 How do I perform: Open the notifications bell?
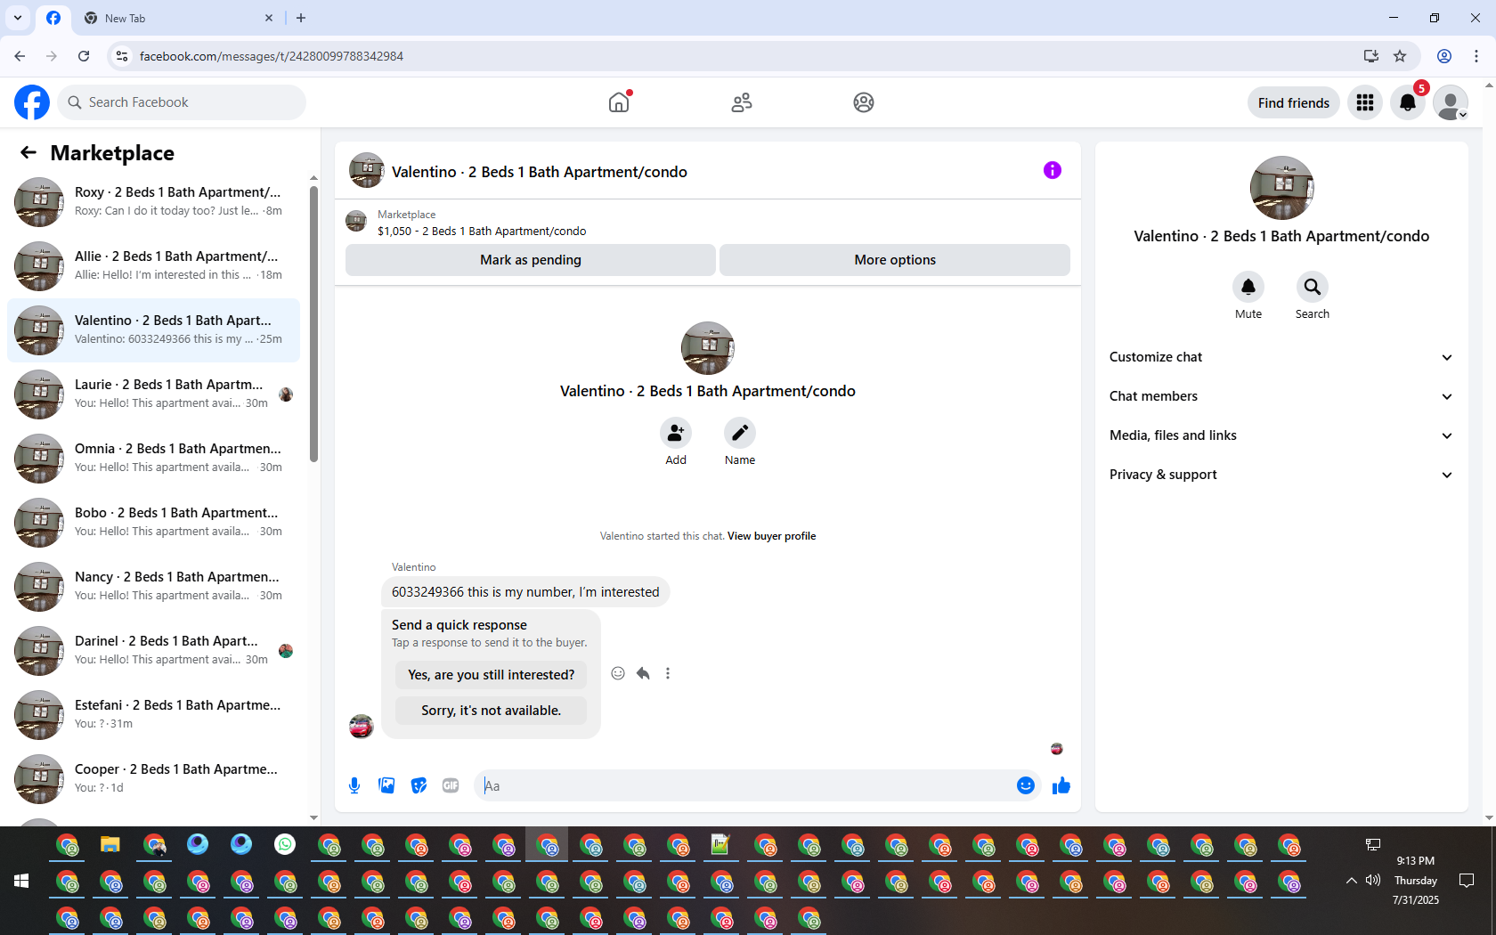pos(1408,102)
